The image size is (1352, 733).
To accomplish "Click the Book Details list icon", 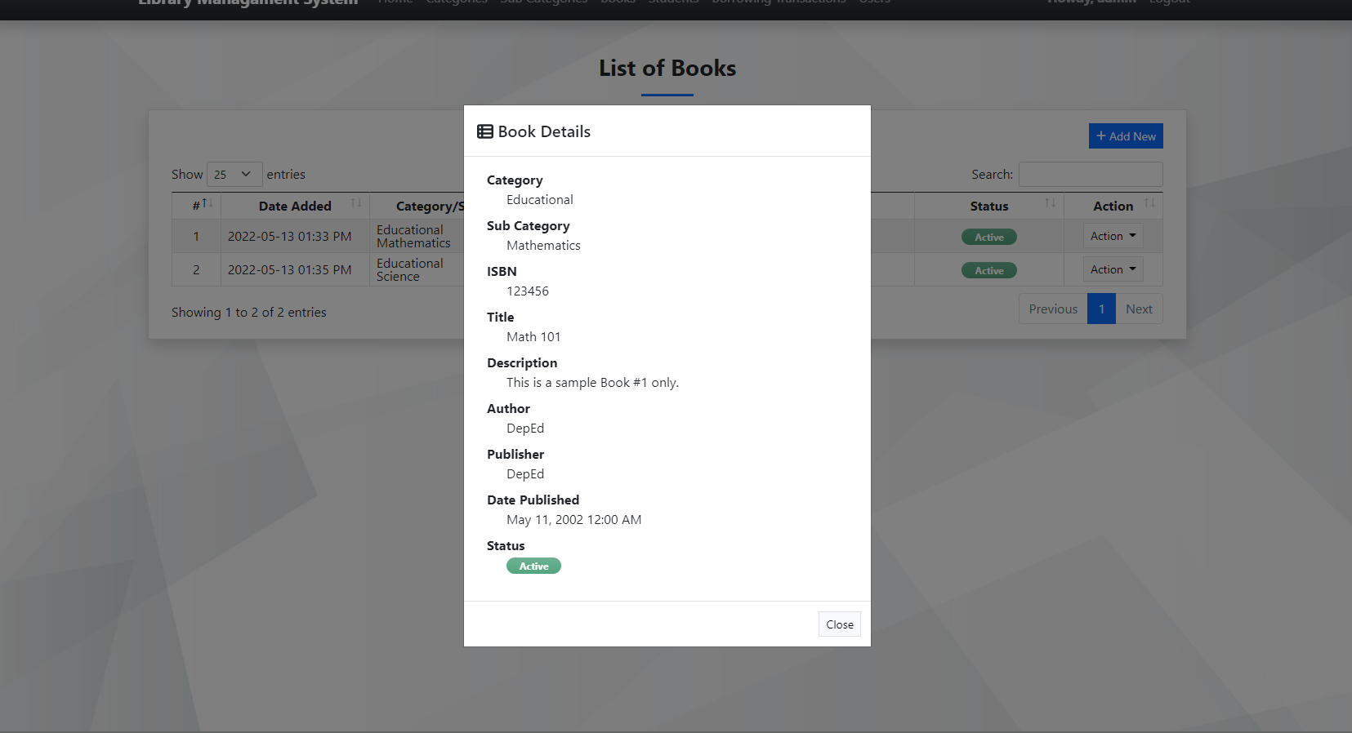I will tap(485, 131).
